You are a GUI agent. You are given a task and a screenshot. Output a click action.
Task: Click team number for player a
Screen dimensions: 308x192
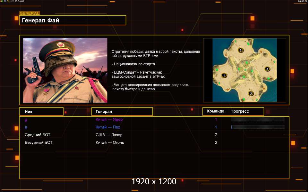coord(216,127)
